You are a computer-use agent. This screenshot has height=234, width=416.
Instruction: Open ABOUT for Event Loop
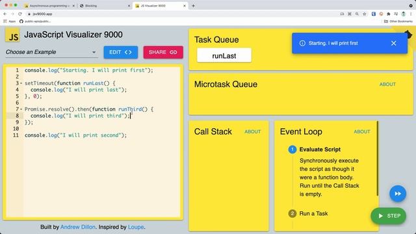[361, 131]
